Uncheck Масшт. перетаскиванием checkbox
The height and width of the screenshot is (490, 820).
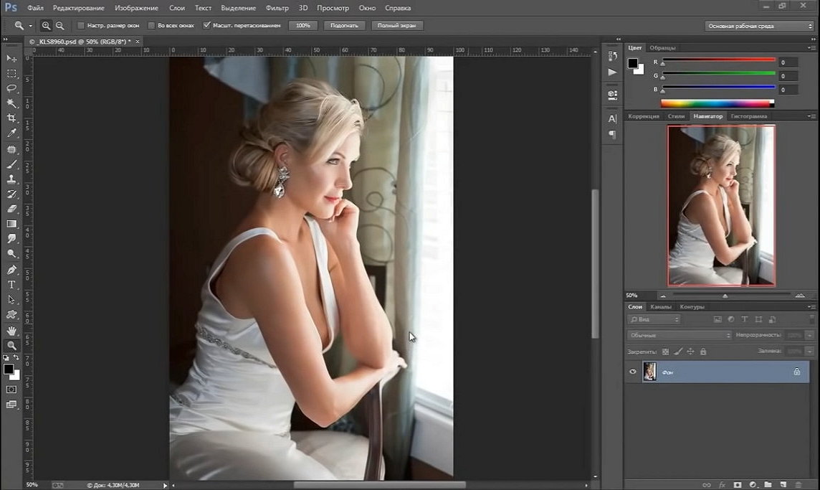click(207, 25)
